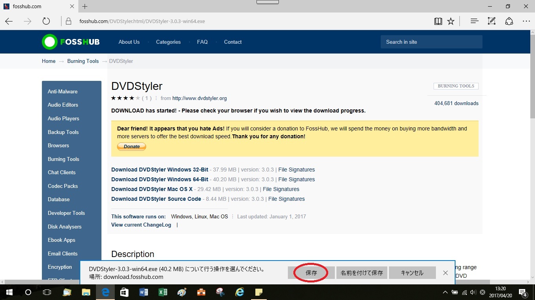Open Browsers category
Viewport: 535px width, 300px height.
(58, 145)
